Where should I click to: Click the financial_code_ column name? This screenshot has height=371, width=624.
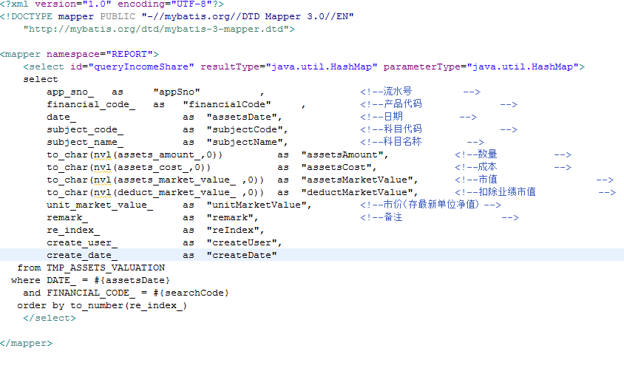click(x=91, y=105)
